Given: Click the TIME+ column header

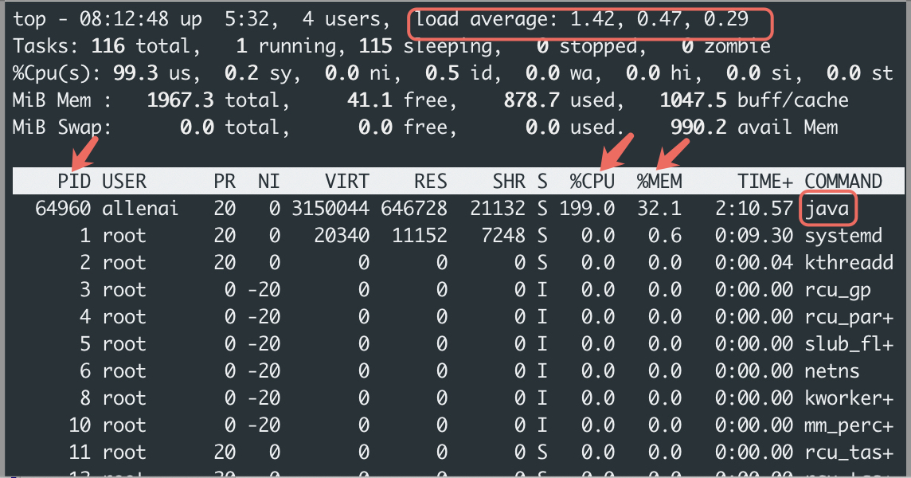Looking at the screenshot, I should (x=760, y=181).
